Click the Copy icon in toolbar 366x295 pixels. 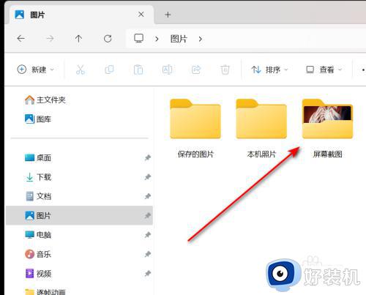tap(109, 70)
